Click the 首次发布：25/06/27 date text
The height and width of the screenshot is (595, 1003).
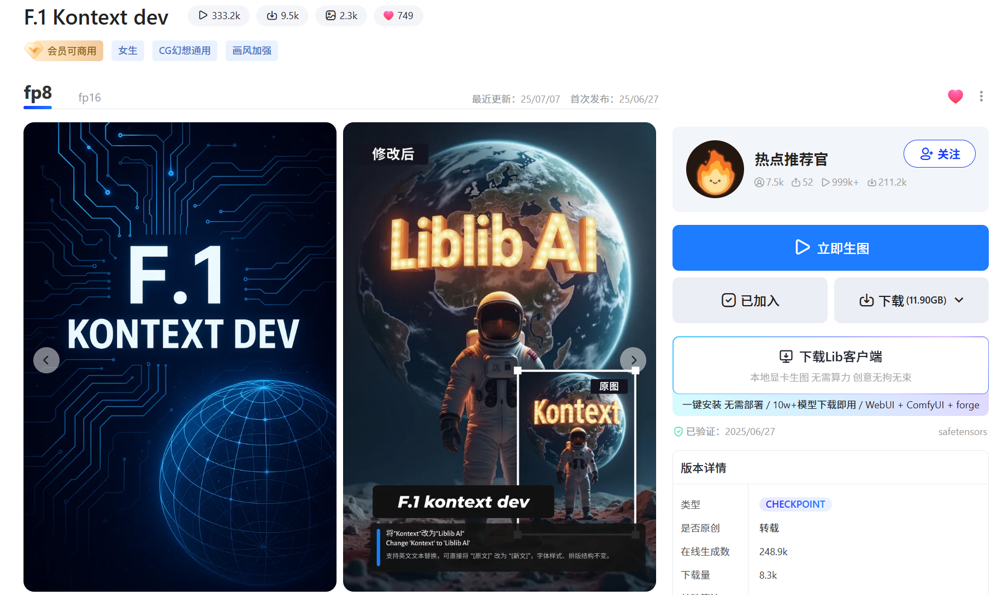point(614,99)
